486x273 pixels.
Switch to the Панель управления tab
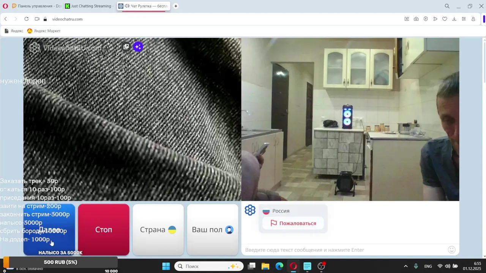click(36, 6)
